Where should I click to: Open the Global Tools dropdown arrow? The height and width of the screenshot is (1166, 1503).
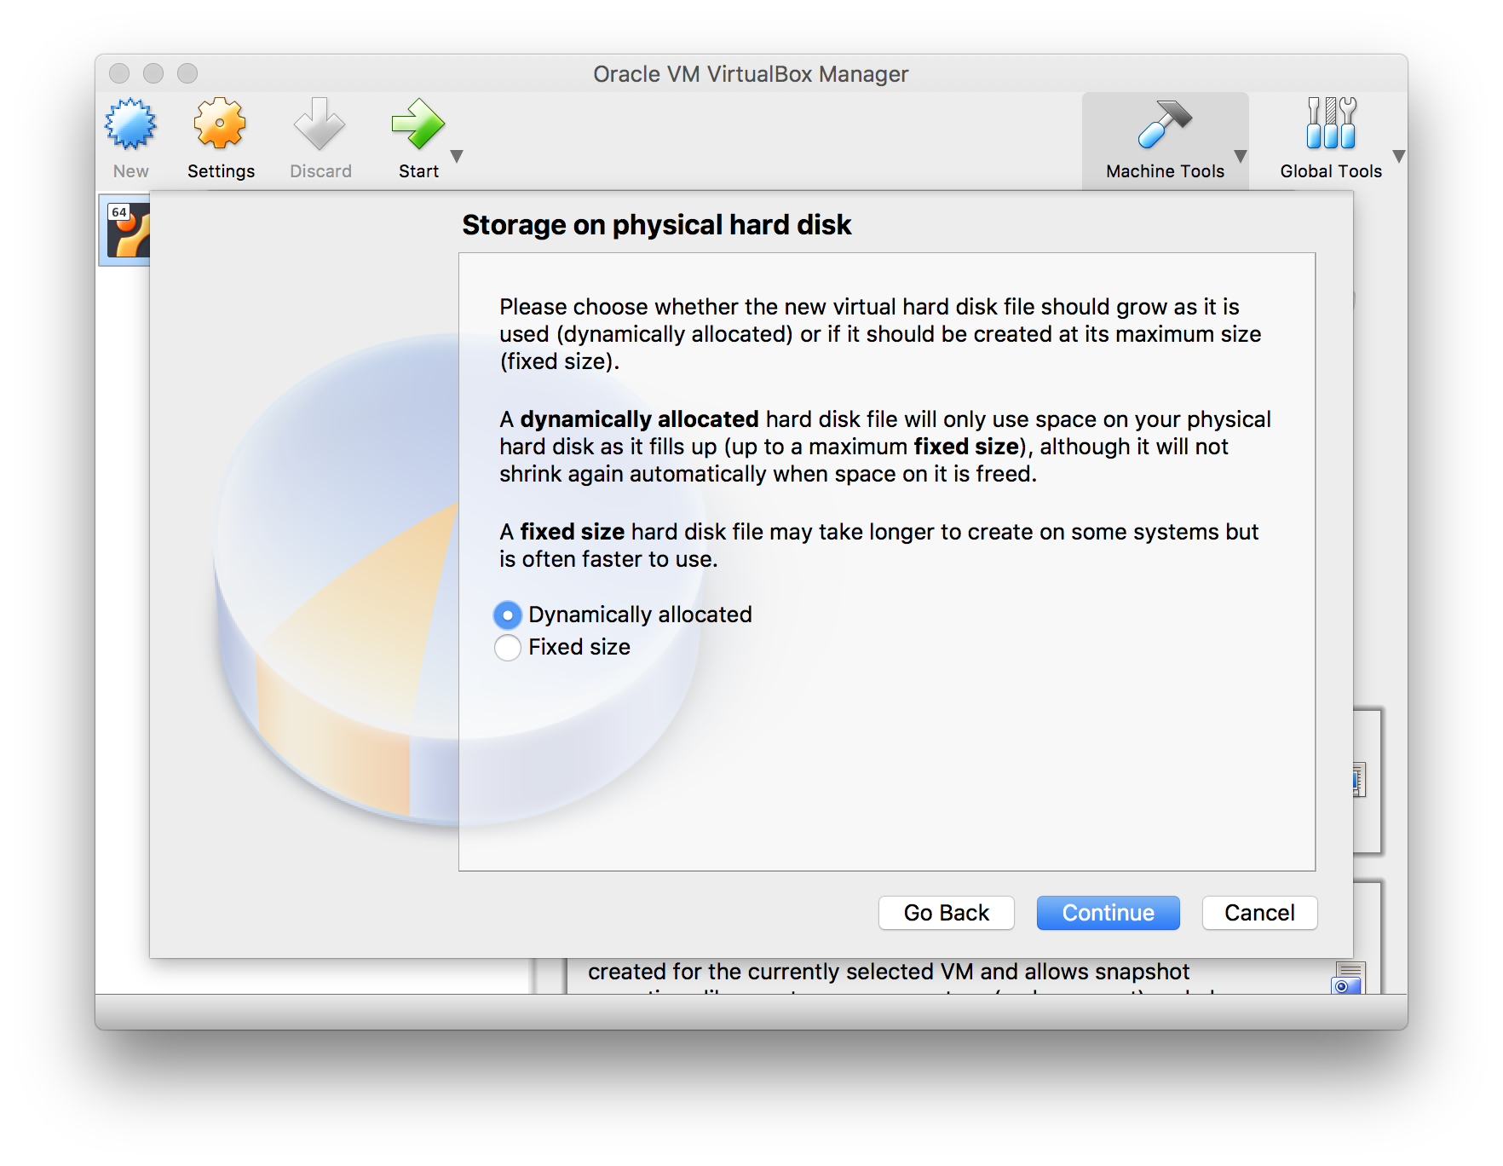[1398, 157]
